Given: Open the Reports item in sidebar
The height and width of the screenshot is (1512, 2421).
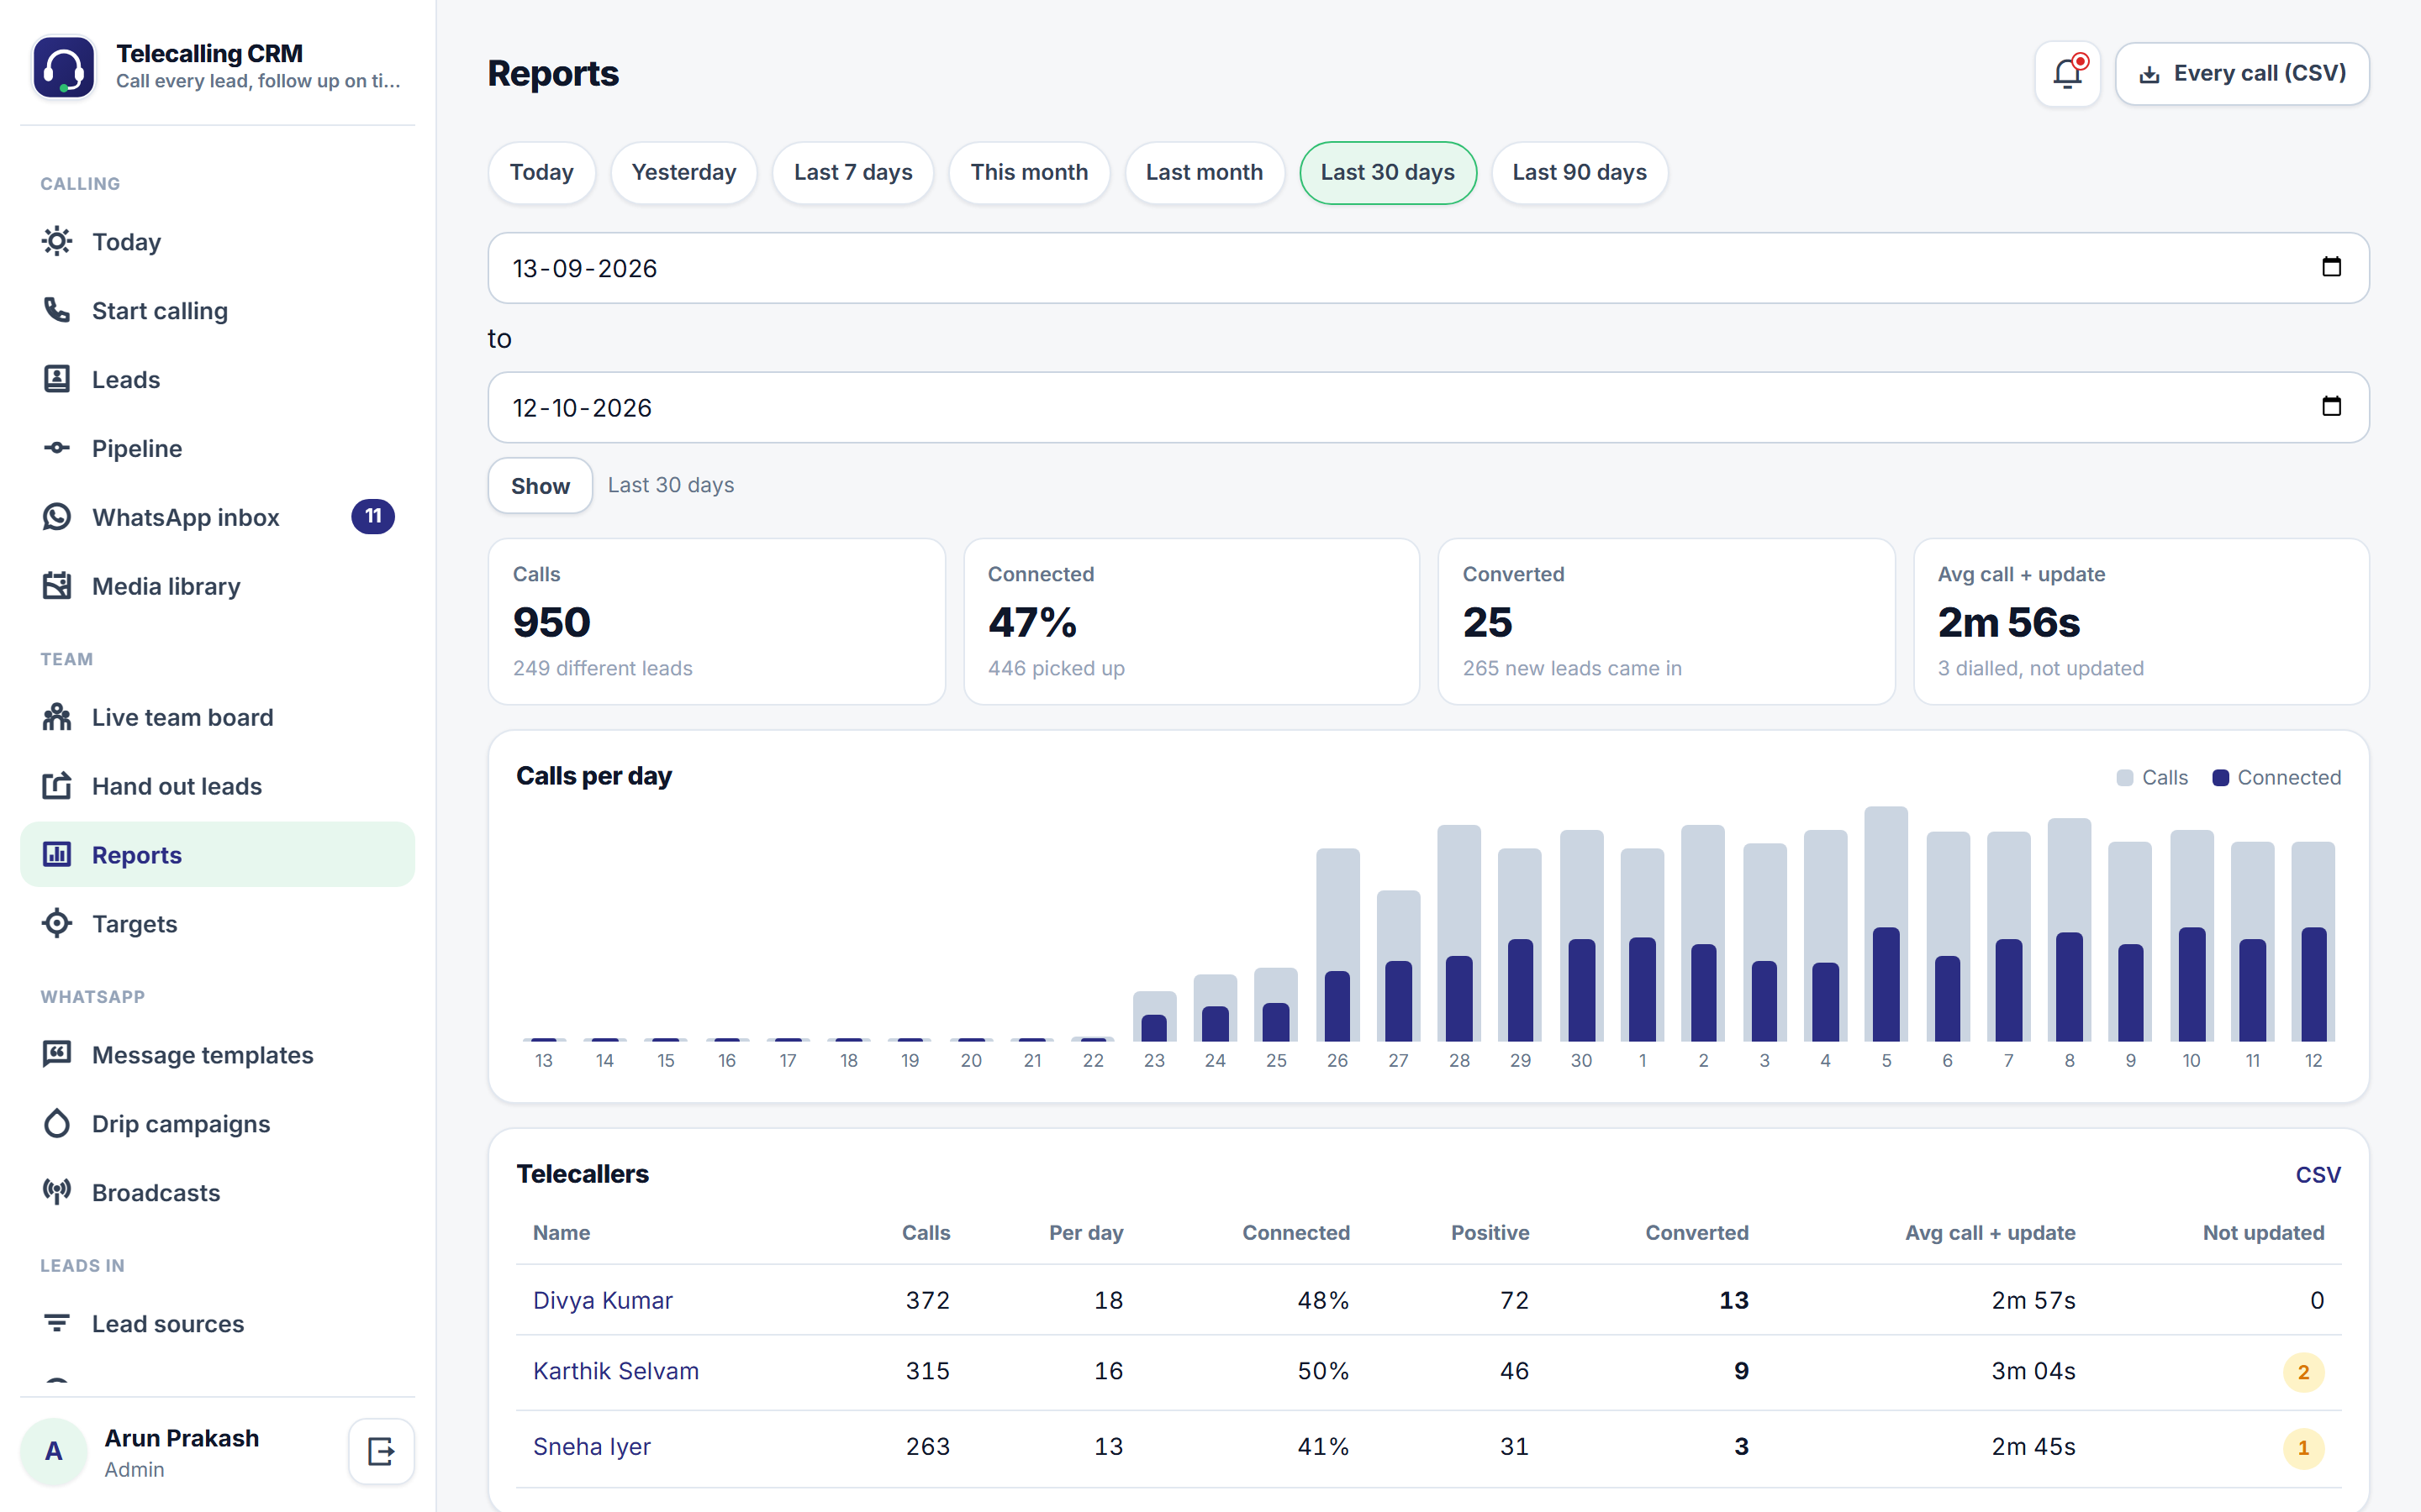Looking at the screenshot, I should pos(217,855).
